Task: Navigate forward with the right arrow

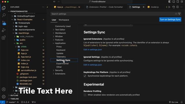Action: [x=59, y=1]
